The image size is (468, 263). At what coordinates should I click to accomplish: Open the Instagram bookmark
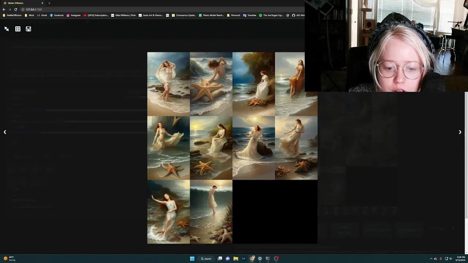(x=73, y=15)
